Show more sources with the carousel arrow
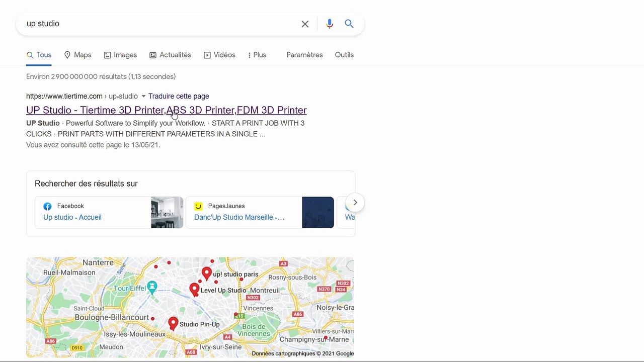Screen dimensions: 644x362 point(355,203)
